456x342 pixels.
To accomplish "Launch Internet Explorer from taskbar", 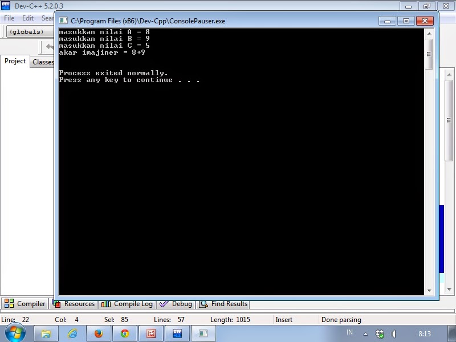I will [72, 333].
